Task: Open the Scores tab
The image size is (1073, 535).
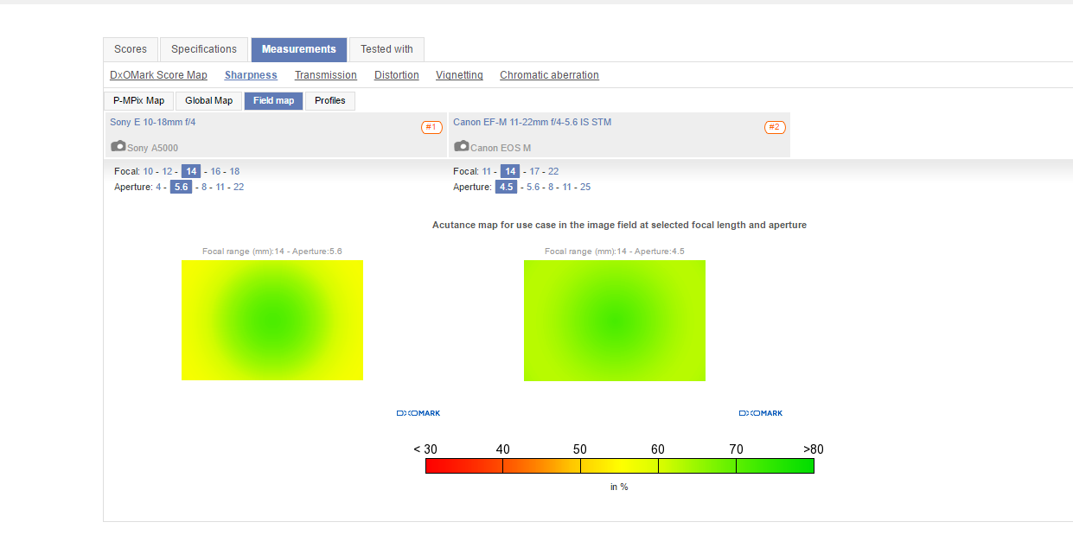Action: [131, 49]
